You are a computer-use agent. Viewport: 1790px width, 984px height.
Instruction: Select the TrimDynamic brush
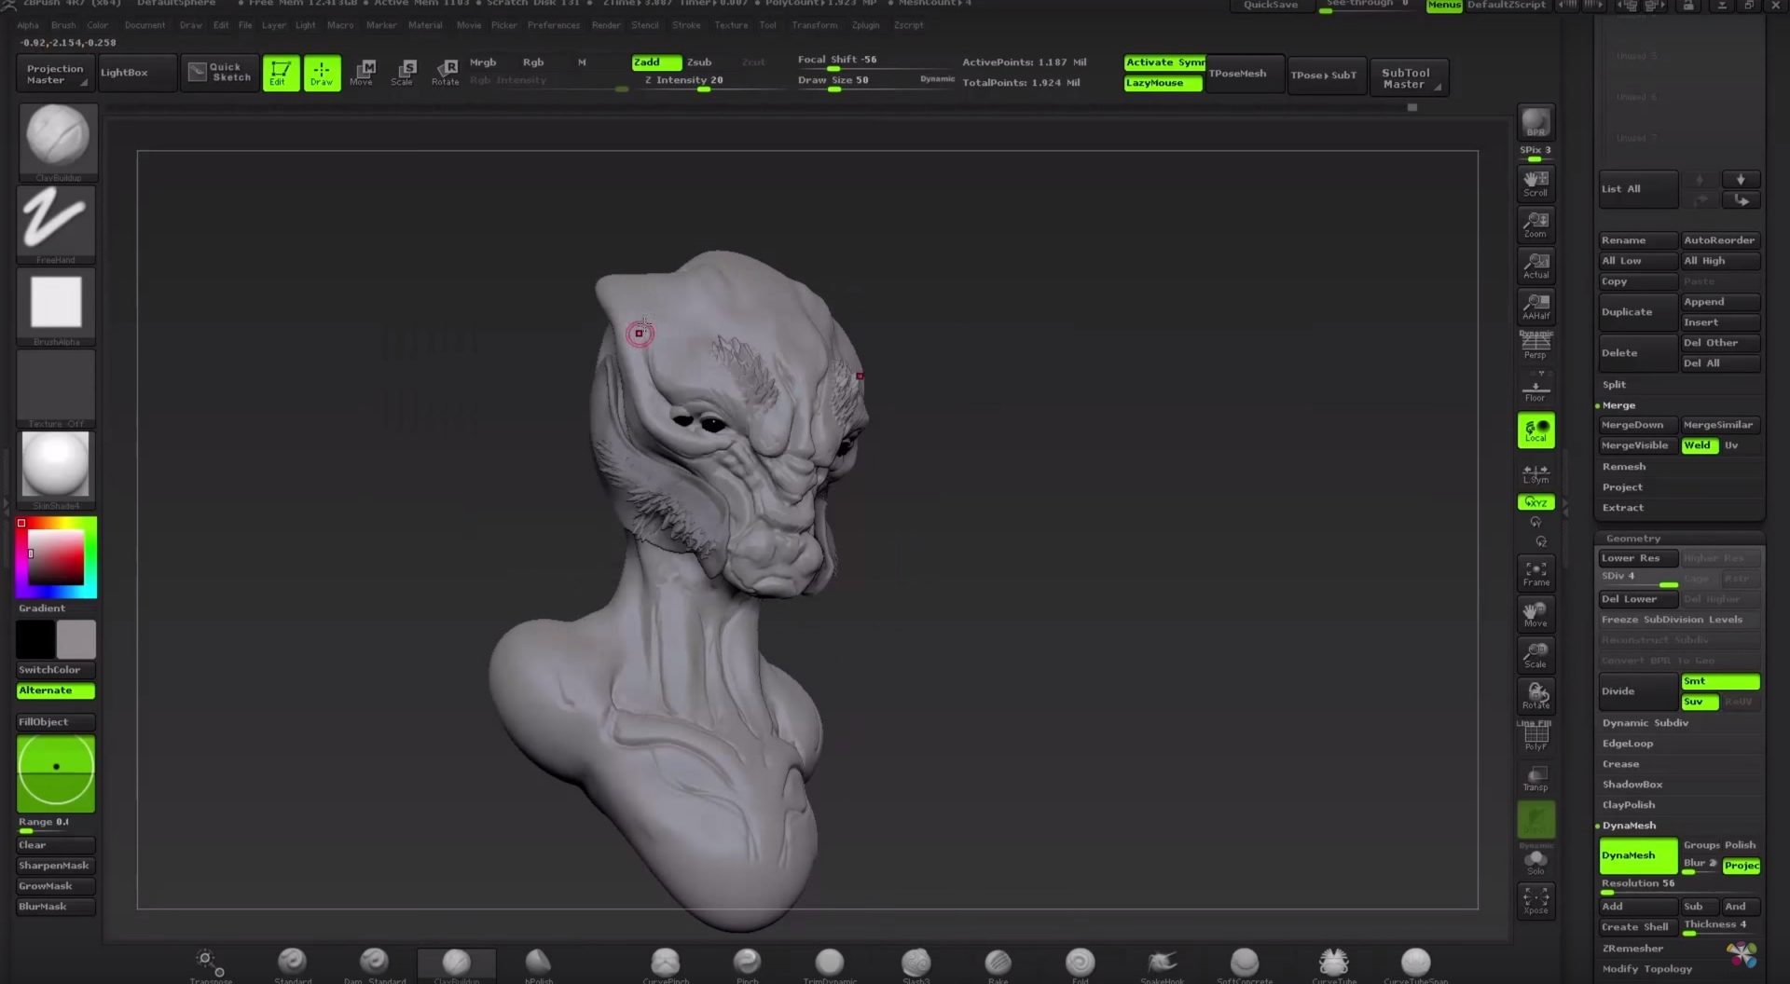[830, 964]
